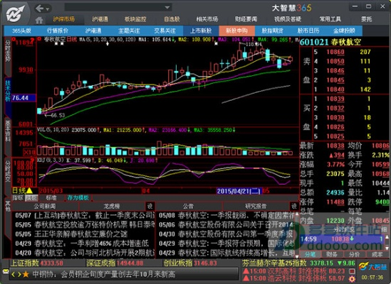Switch to the 金牌投顾 tab
Viewport: 391px width, 284px height.
pyautogui.click(x=344, y=31)
